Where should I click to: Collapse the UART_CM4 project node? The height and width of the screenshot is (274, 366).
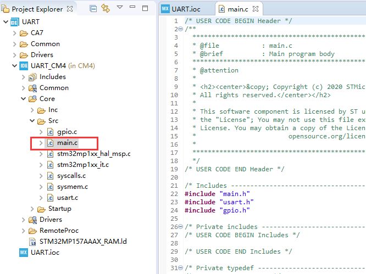(14, 66)
